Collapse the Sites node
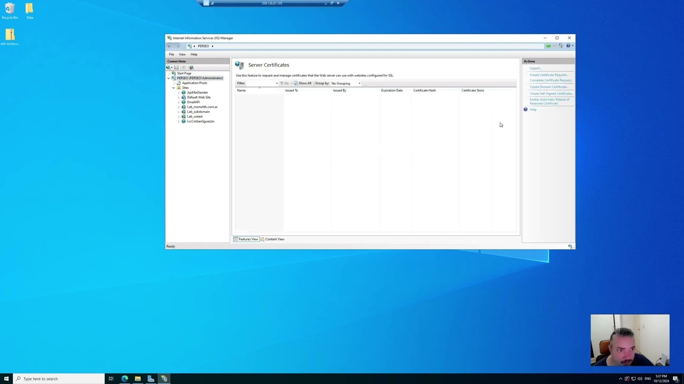This screenshot has width=684, height=384. [173, 87]
